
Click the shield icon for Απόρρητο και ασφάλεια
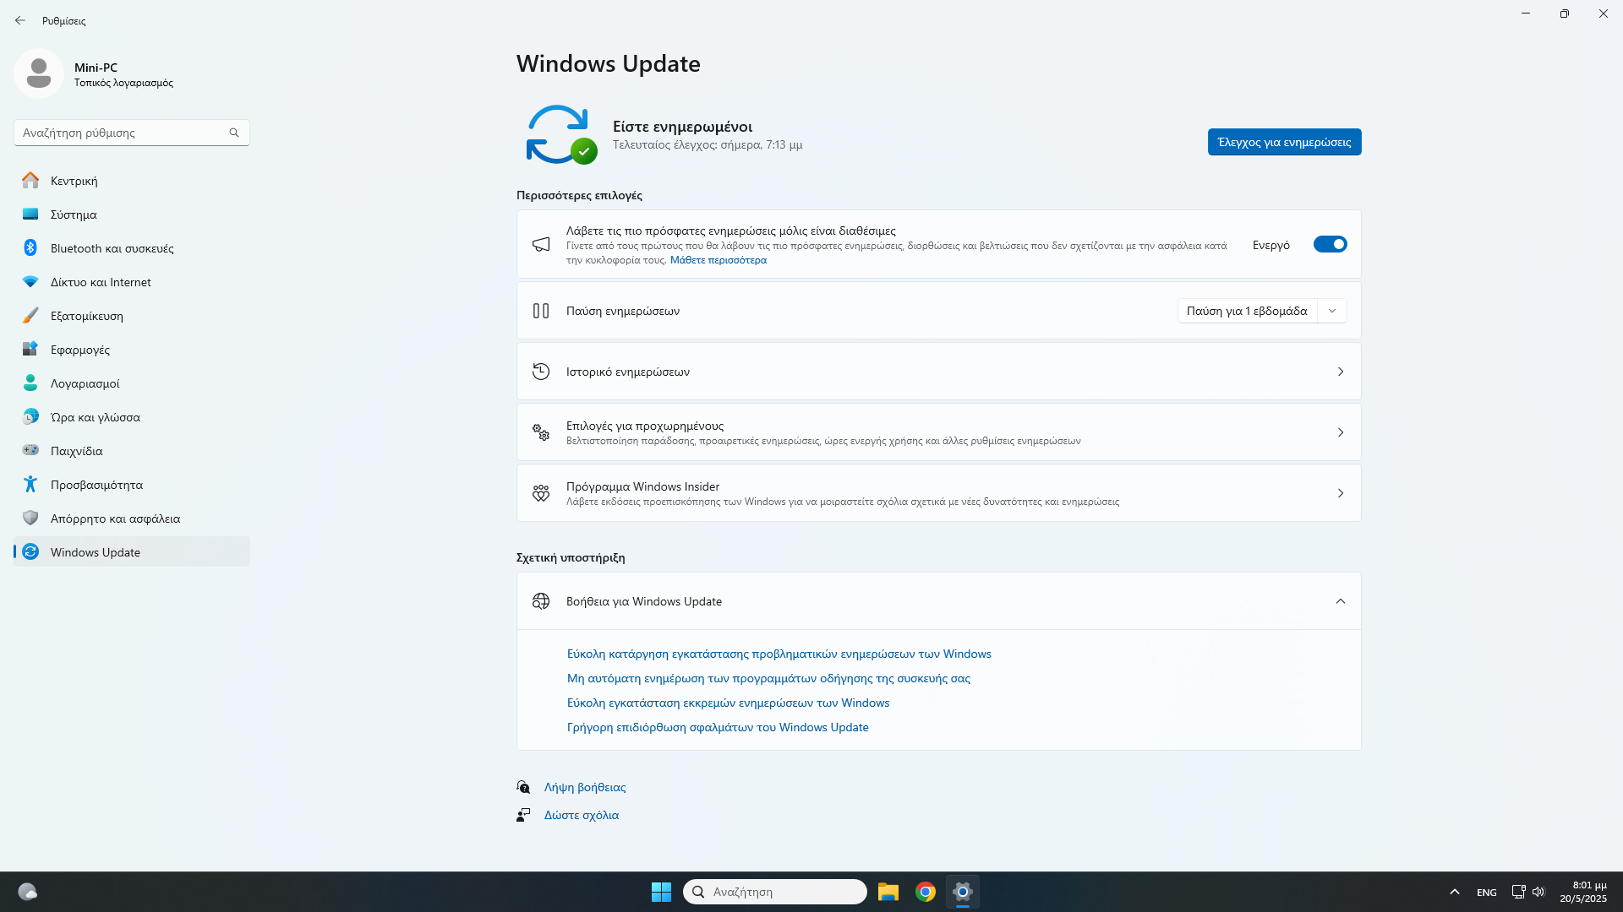click(x=30, y=518)
